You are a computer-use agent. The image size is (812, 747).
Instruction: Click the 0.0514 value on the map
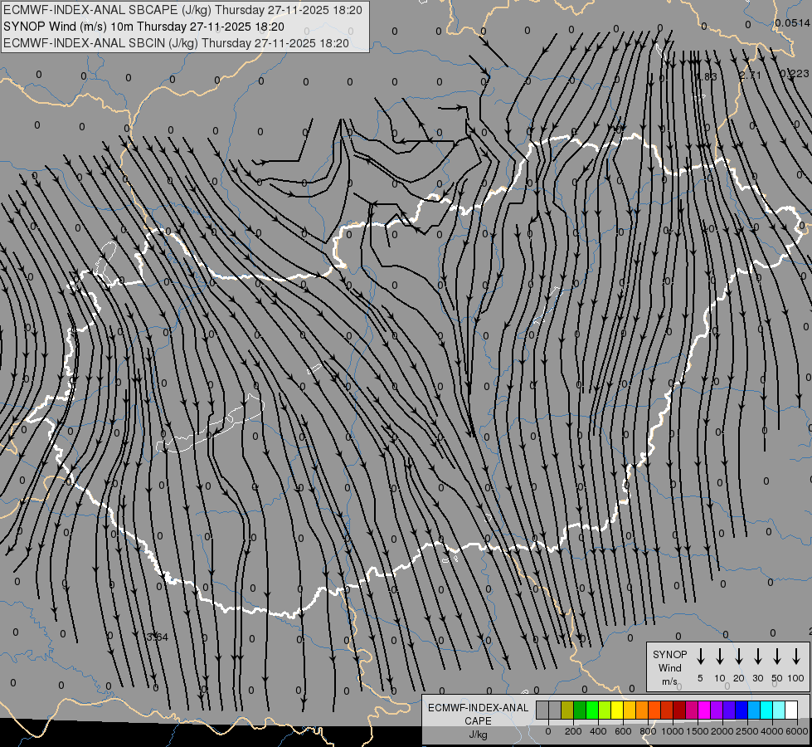point(793,22)
